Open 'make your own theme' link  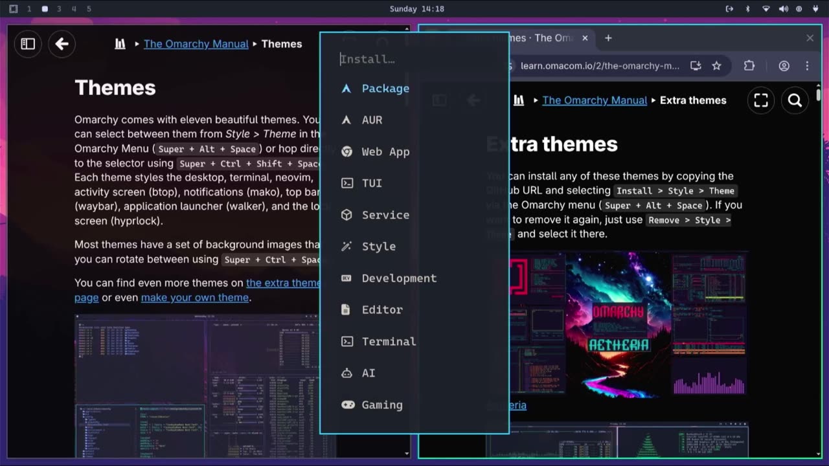[194, 298]
